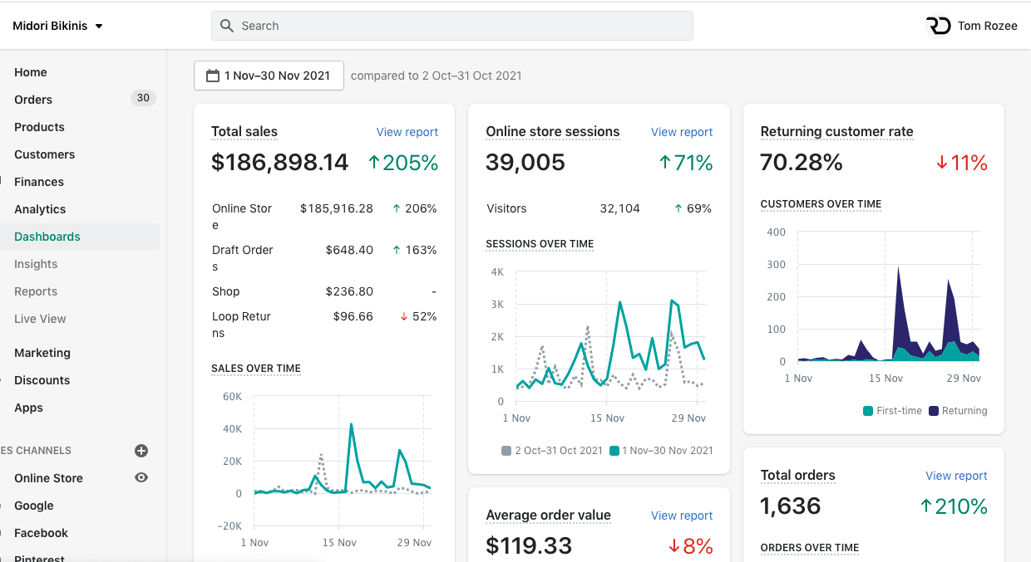Open Finances in sidebar
The height and width of the screenshot is (562, 1031).
point(39,182)
